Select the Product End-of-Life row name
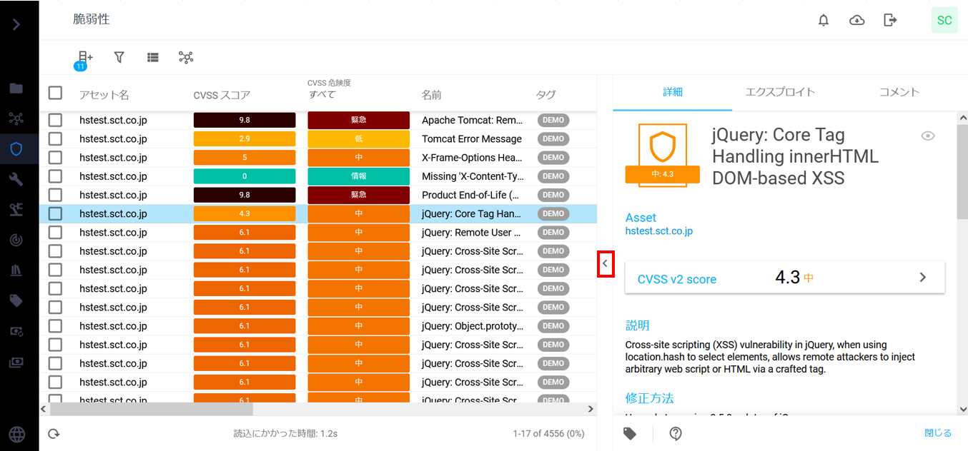Image resolution: width=968 pixels, height=451 pixels. [472, 195]
